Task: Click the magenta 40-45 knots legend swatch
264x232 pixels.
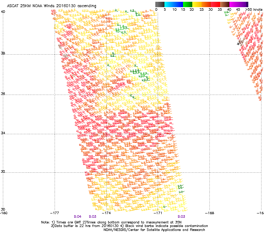Action: click(233, 4)
